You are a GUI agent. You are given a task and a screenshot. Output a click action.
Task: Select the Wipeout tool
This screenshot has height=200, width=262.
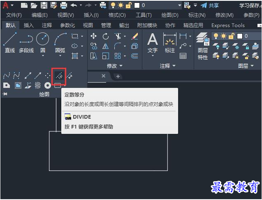tap(18, 85)
